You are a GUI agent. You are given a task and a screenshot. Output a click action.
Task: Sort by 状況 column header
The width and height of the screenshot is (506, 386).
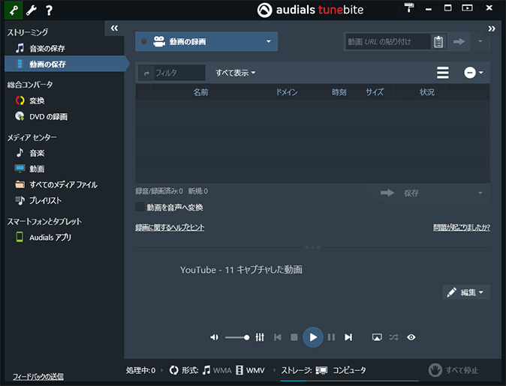pyautogui.click(x=426, y=92)
